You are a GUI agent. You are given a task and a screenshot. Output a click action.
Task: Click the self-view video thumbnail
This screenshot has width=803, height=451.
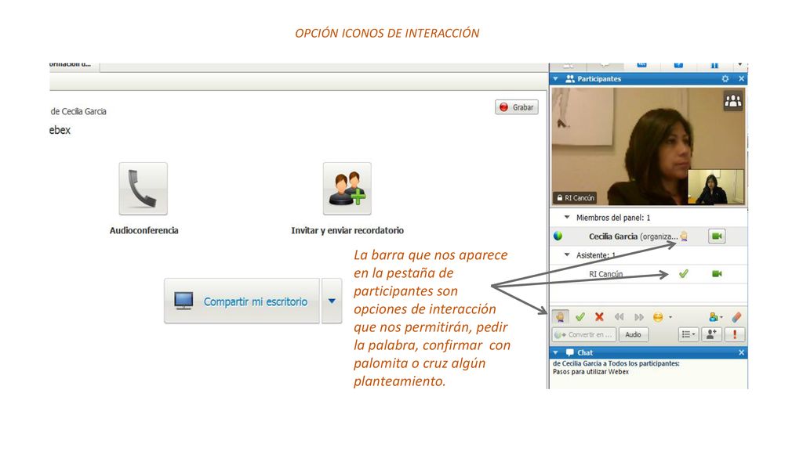point(715,187)
